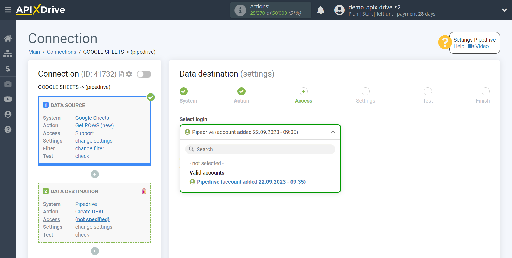Click the underlined Access label in Data Destination
512x258 pixels.
(x=52, y=219)
